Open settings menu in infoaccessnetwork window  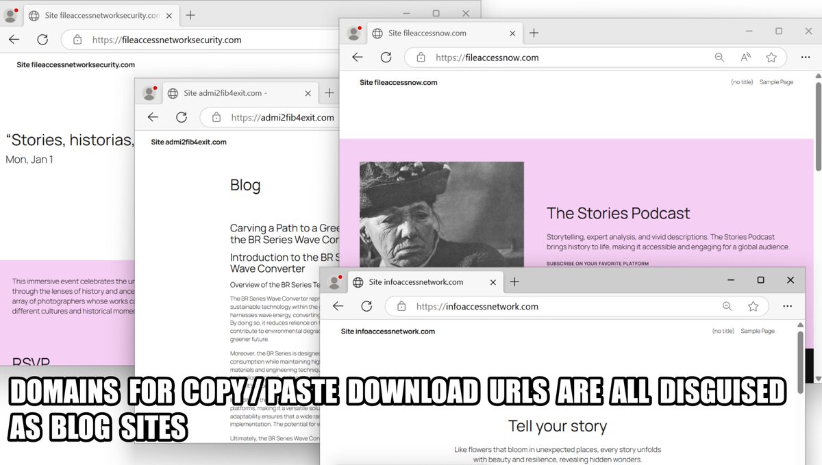coord(787,306)
